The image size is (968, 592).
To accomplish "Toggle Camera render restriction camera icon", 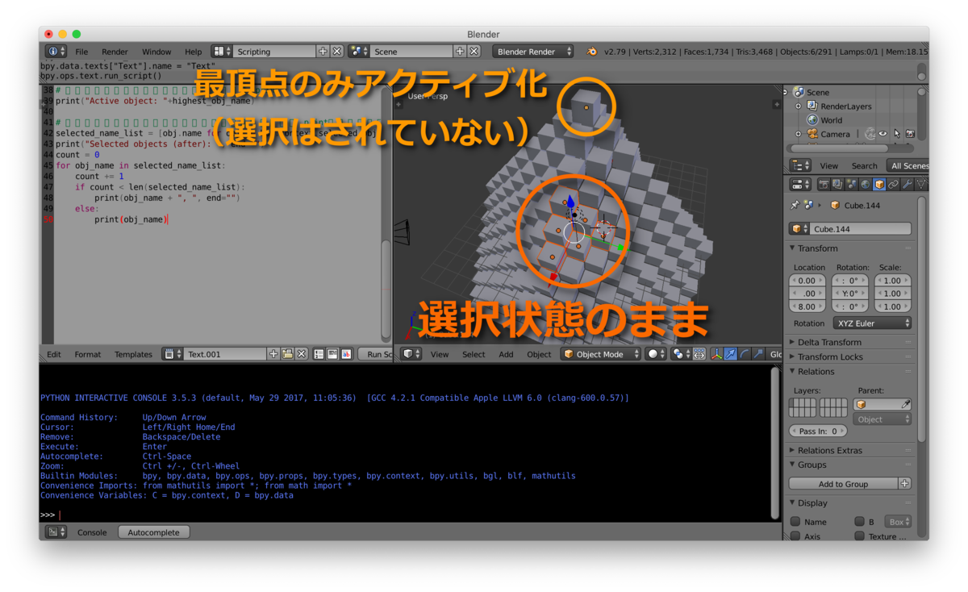I will 910,134.
